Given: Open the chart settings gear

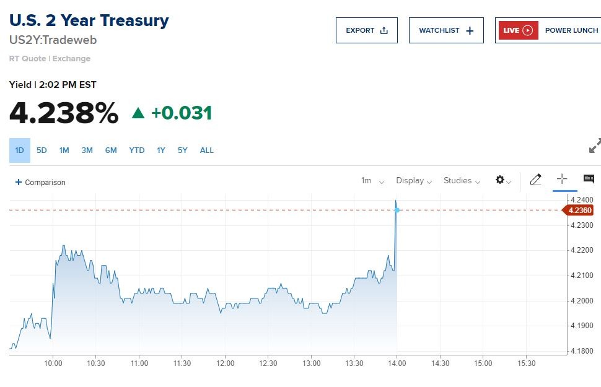Looking at the screenshot, I should click(x=501, y=180).
